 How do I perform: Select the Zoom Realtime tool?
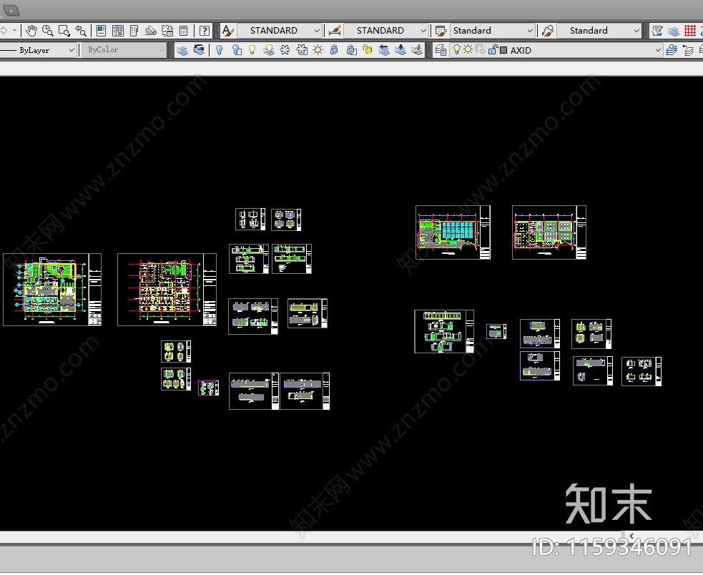(x=47, y=31)
